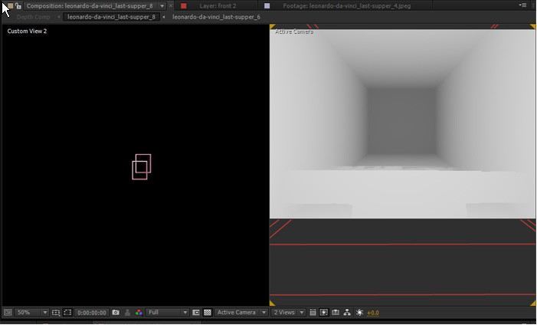Click the depth render in Active Camera view

(x=402, y=123)
